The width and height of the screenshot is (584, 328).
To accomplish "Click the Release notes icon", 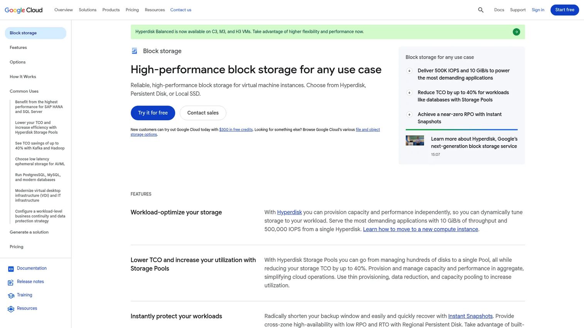I will pyautogui.click(x=11, y=283).
